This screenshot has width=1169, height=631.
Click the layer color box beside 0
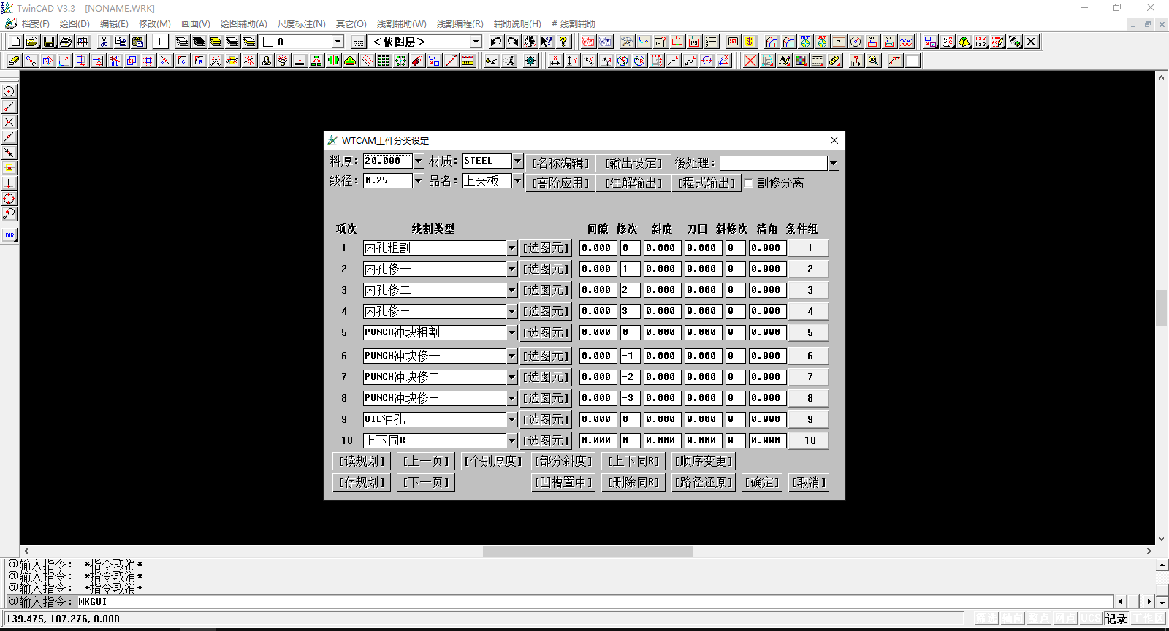click(x=268, y=42)
